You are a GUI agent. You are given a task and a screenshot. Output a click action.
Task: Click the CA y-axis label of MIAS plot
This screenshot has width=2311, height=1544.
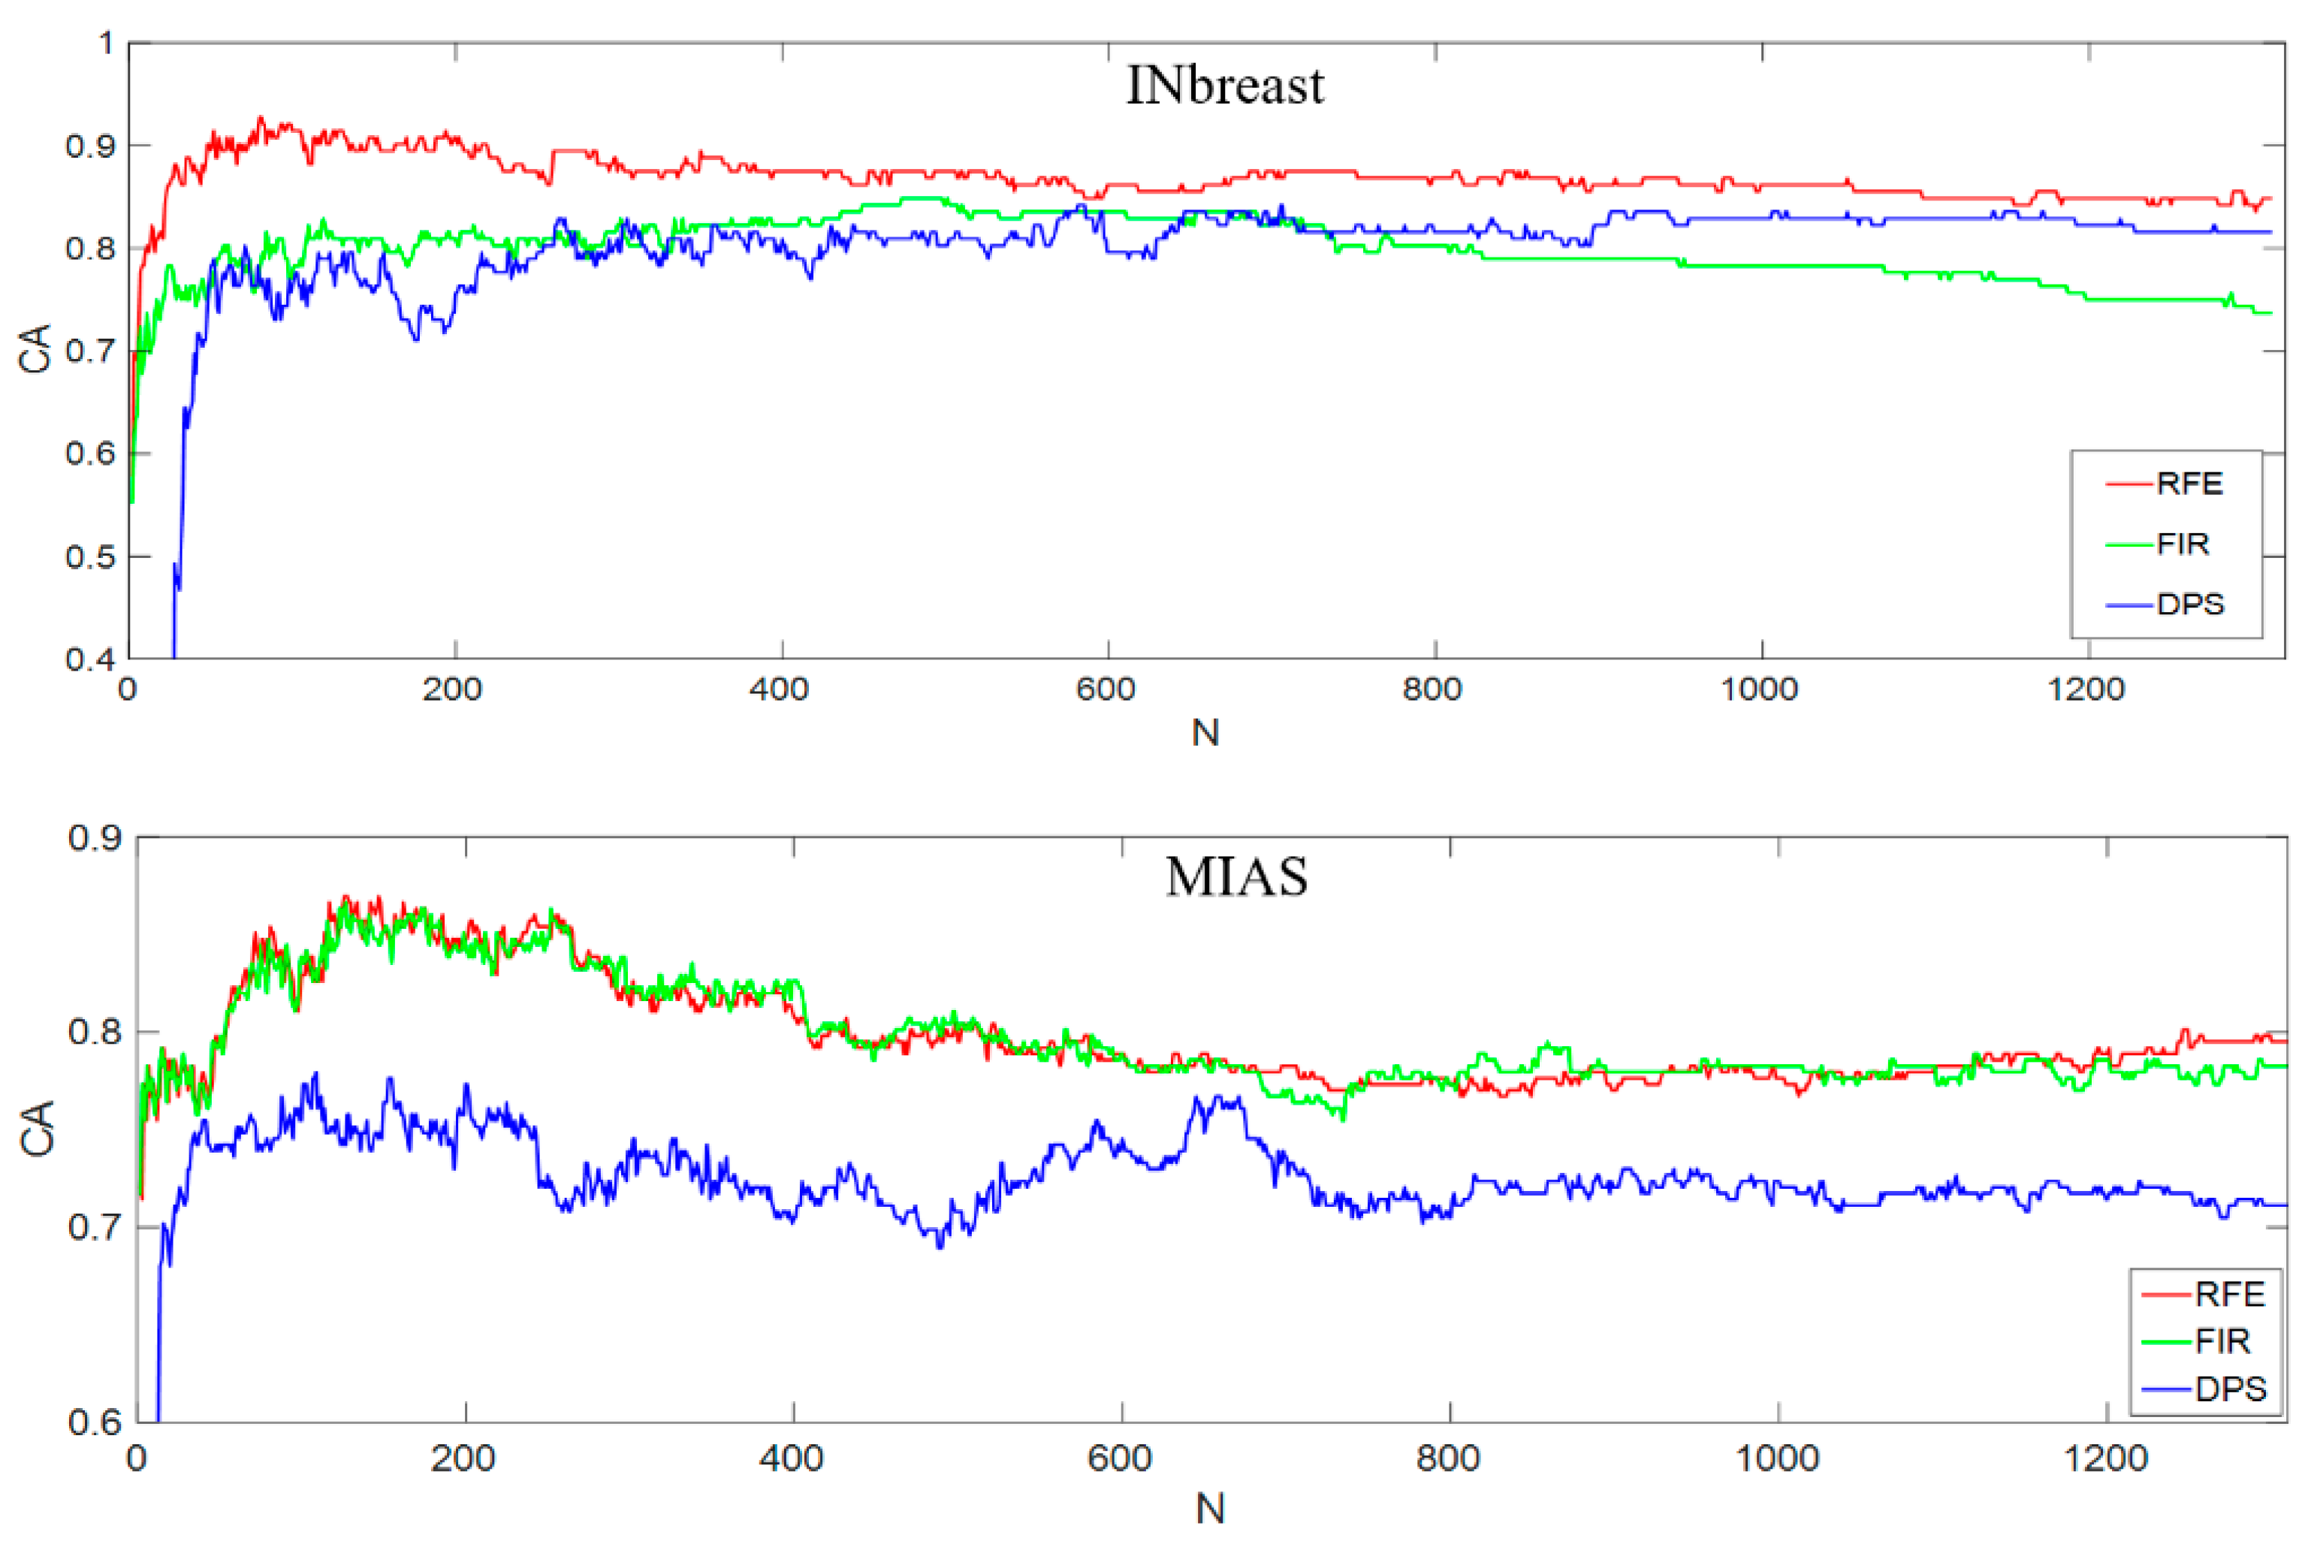click(x=38, y=1129)
